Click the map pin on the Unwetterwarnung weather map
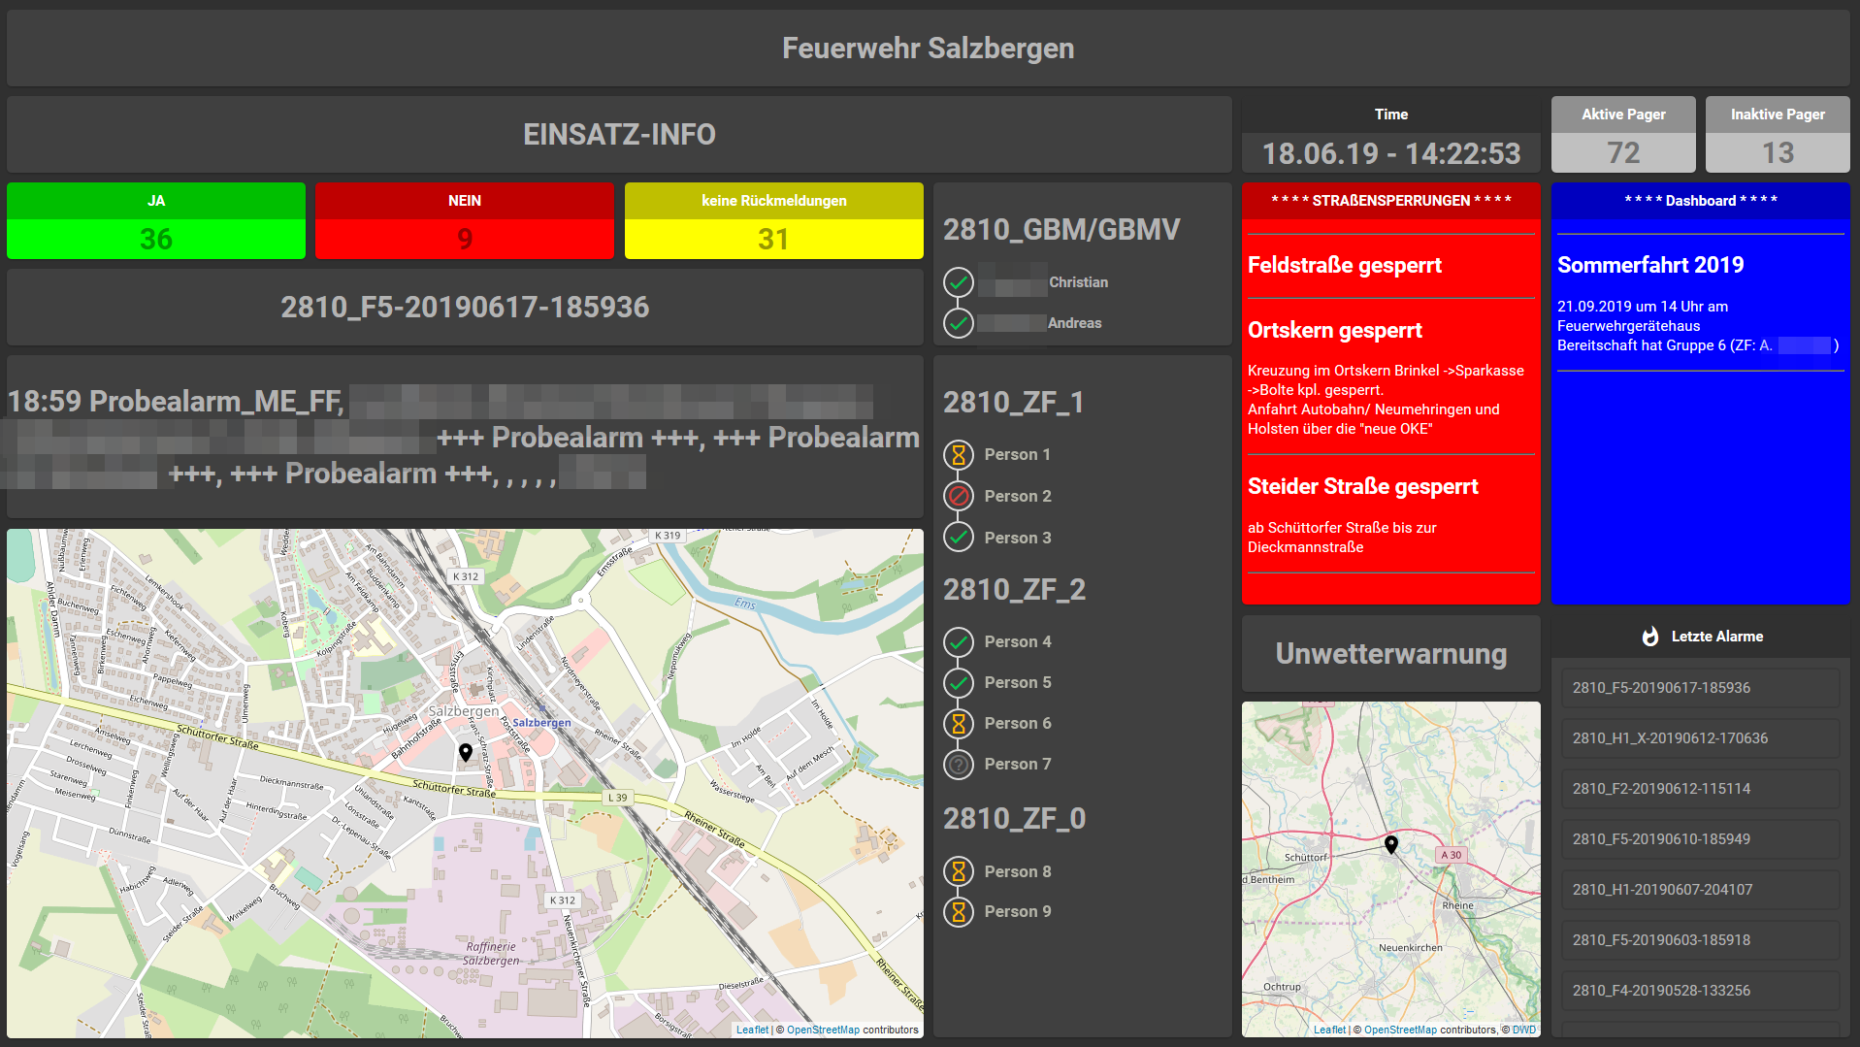 click(1390, 842)
